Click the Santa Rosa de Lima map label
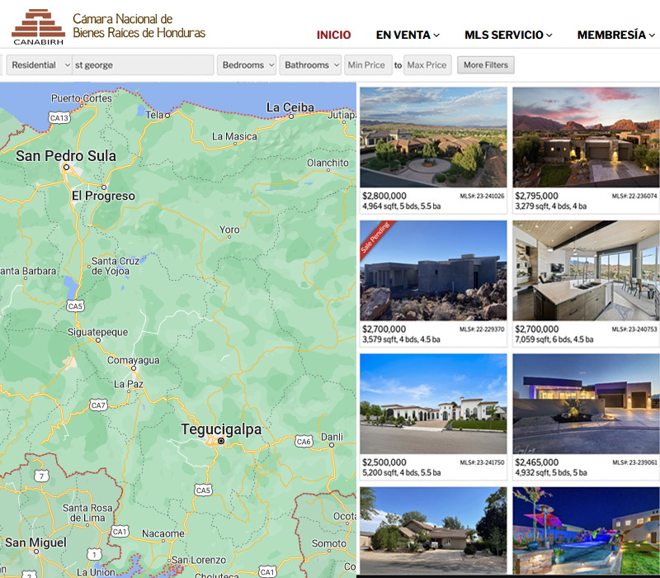 87,513
